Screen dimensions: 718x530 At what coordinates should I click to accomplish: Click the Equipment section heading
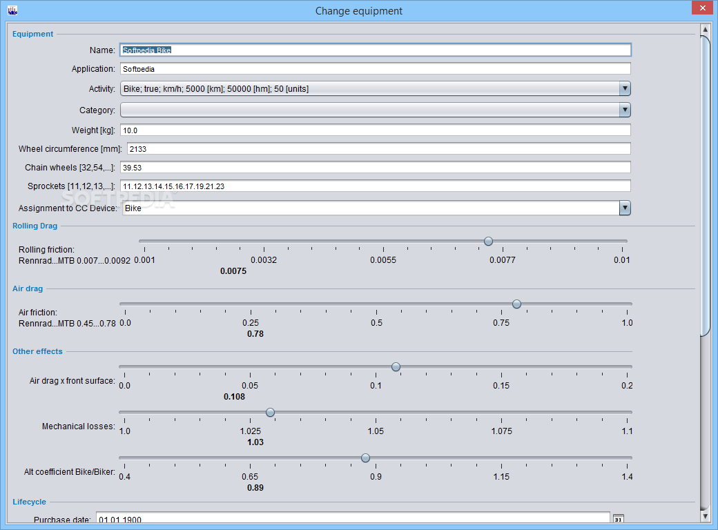32,34
